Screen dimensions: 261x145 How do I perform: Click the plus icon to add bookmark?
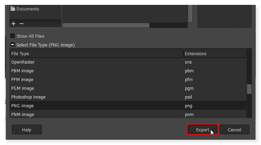click(x=13, y=23)
